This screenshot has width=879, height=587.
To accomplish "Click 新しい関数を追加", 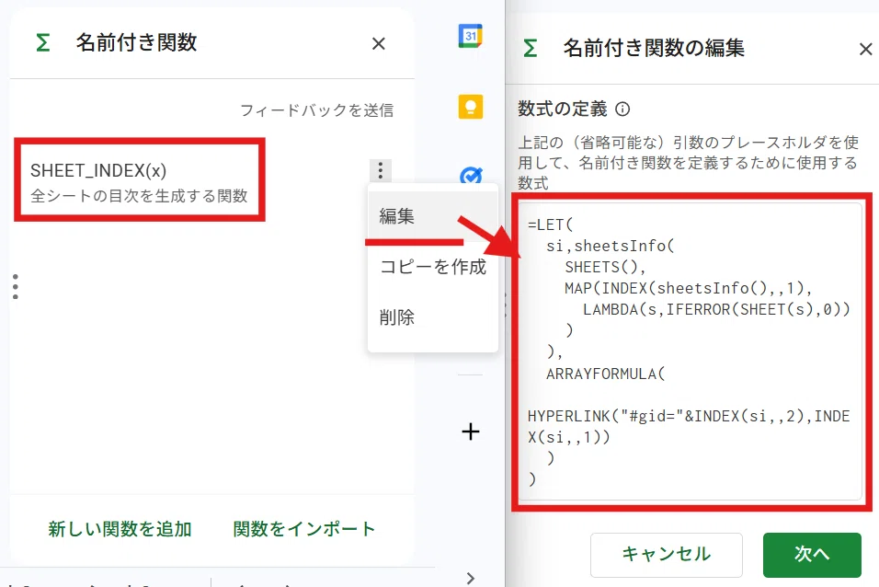I will (120, 529).
